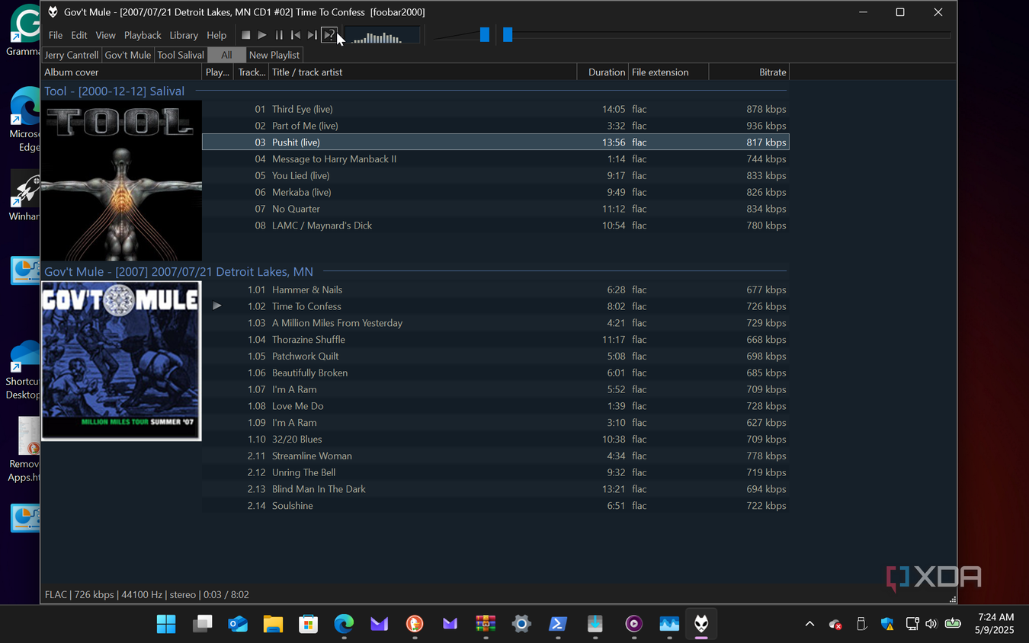
Task: Click the Play button in the toolbar
Action: pos(262,35)
